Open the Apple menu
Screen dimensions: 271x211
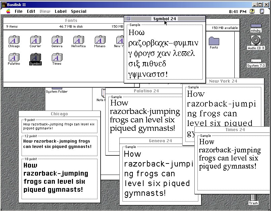tap(8, 11)
